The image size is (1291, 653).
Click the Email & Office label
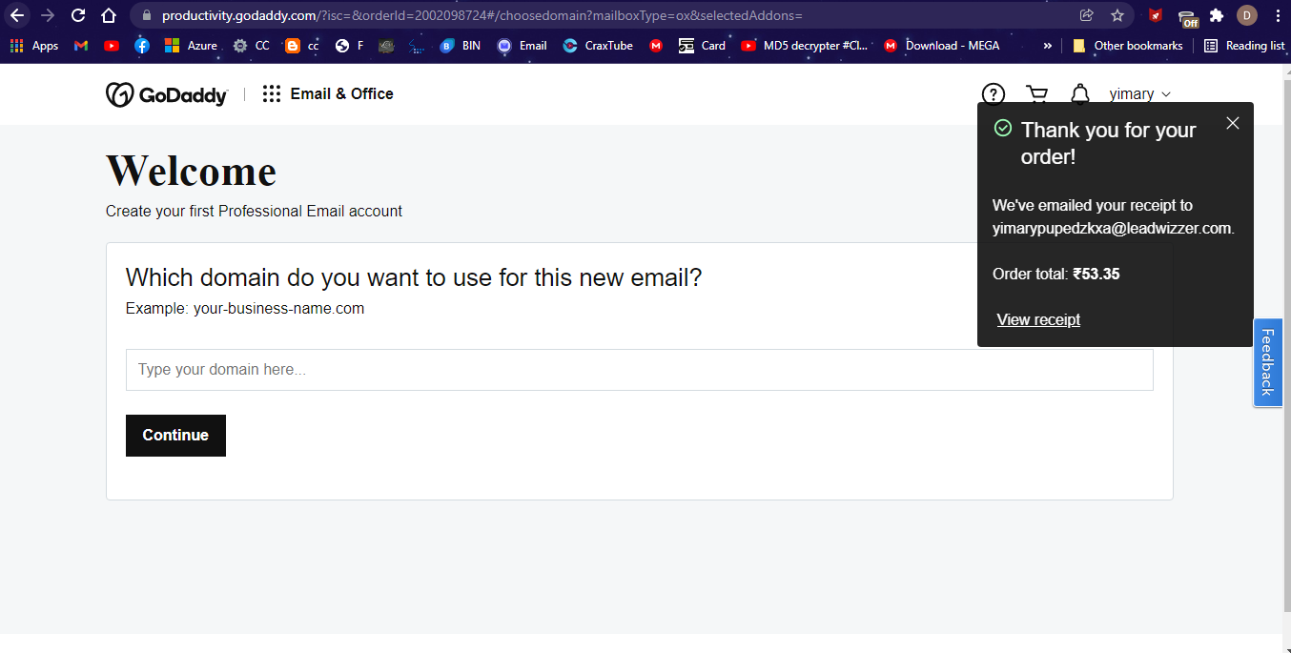point(342,93)
